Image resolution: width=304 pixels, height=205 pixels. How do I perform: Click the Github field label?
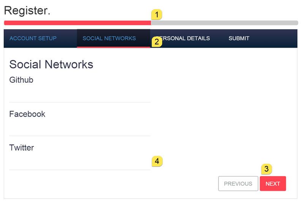[21, 80]
